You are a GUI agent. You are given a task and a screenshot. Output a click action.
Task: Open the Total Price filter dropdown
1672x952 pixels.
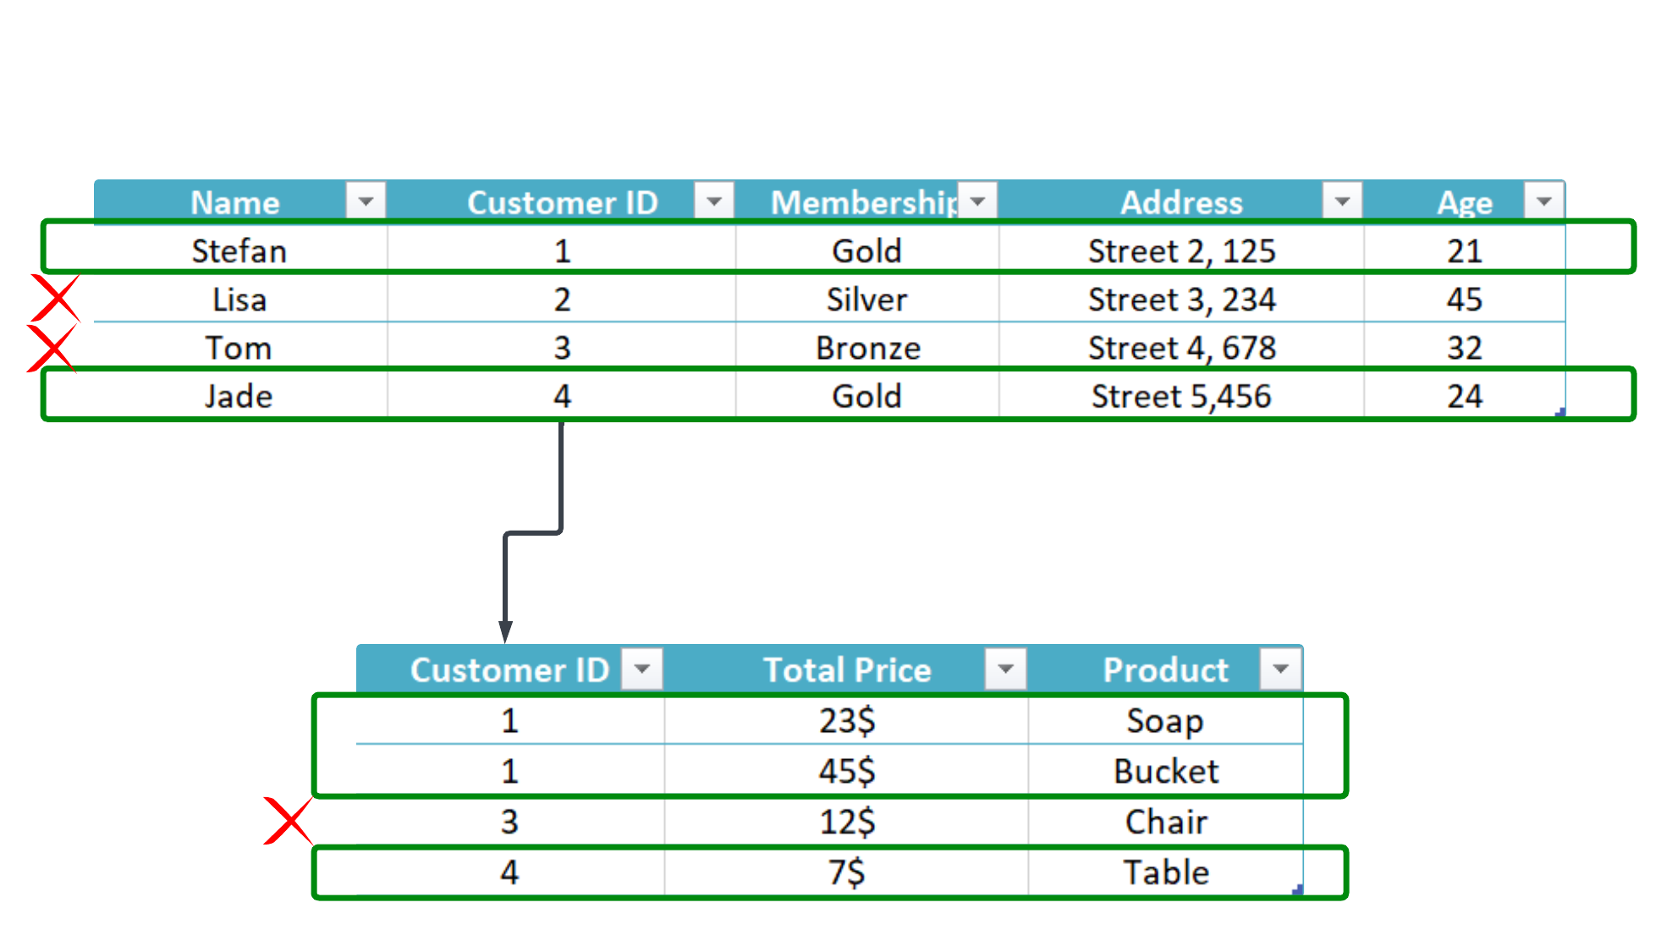click(1006, 669)
